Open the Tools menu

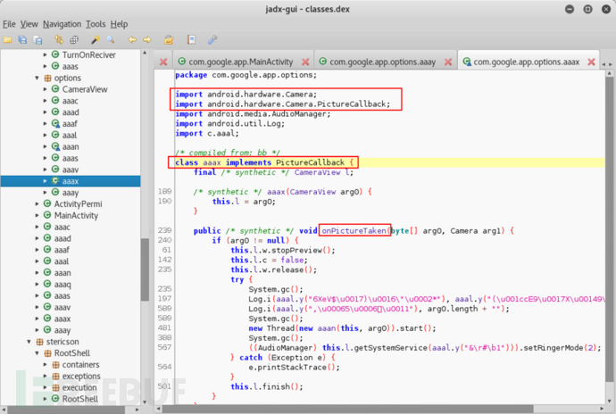tap(96, 23)
